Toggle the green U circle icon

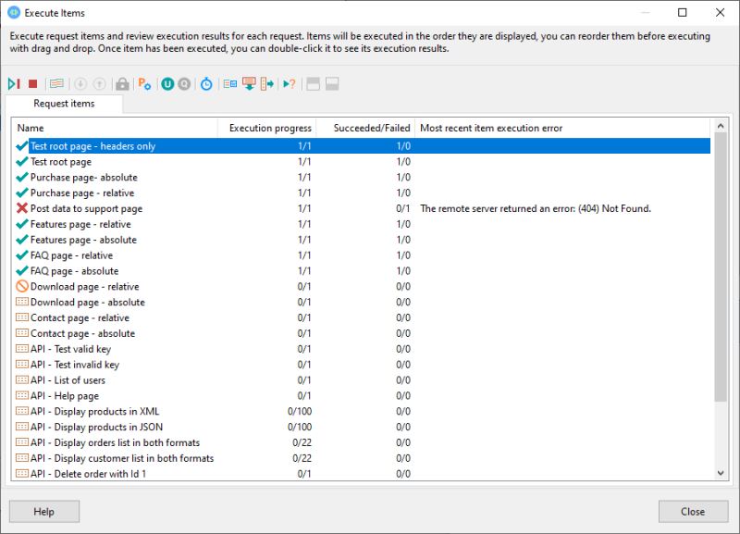[x=167, y=84]
